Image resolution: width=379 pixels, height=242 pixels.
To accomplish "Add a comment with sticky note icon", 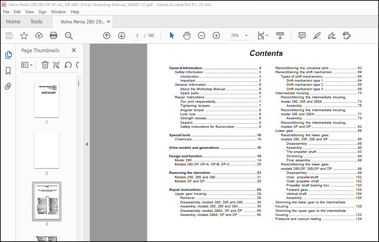I will [302, 36].
